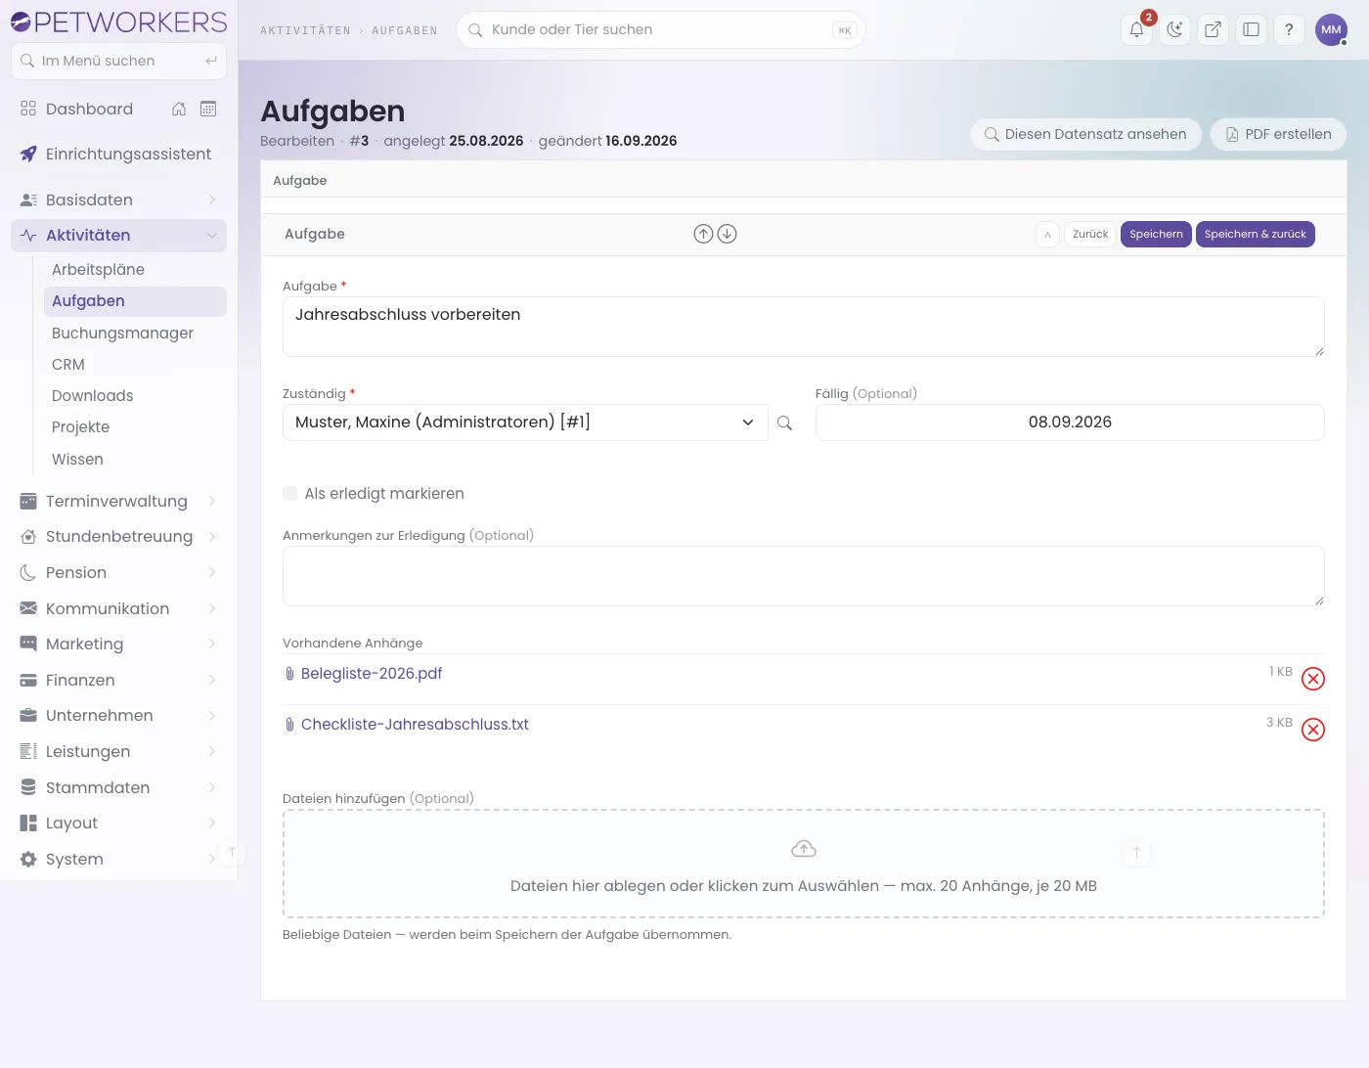The width and height of the screenshot is (1369, 1068).
Task: Open the Dashboard calendar icon
Action: pos(208,109)
